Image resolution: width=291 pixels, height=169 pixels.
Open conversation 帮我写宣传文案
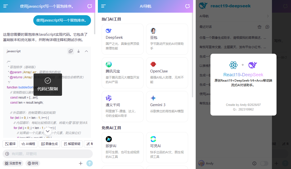click(233, 47)
